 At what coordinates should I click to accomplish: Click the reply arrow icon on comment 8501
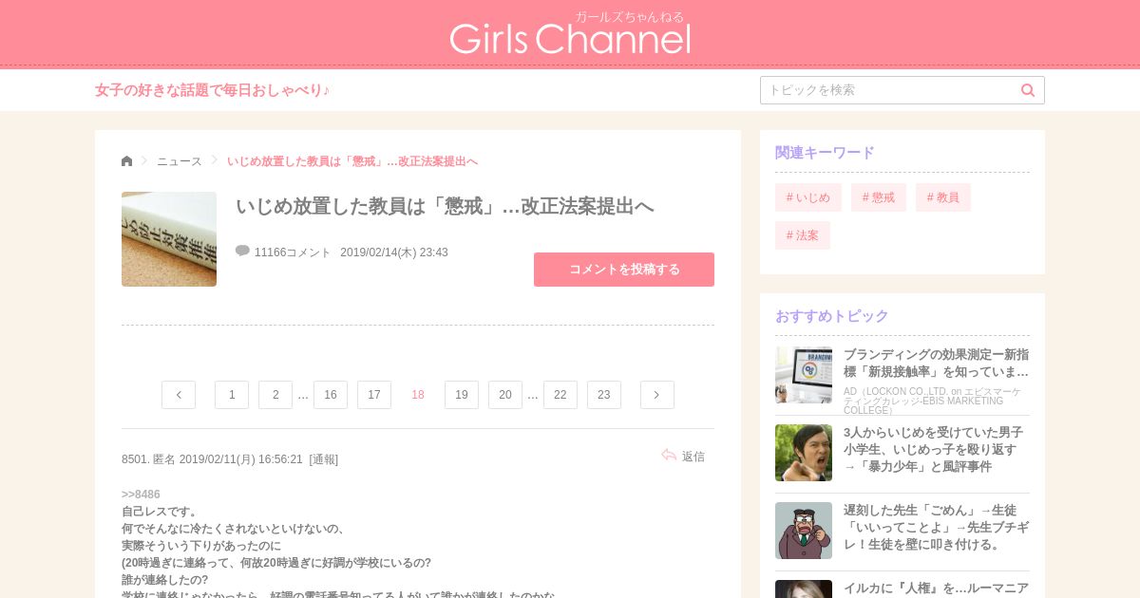click(669, 456)
